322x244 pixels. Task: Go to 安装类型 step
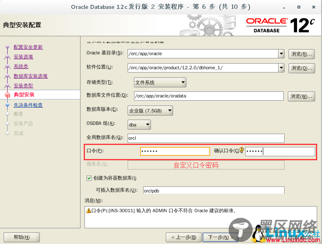click(x=23, y=86)
